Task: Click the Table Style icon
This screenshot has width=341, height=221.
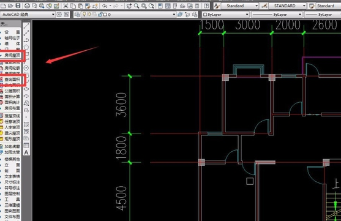Action: 312,6
